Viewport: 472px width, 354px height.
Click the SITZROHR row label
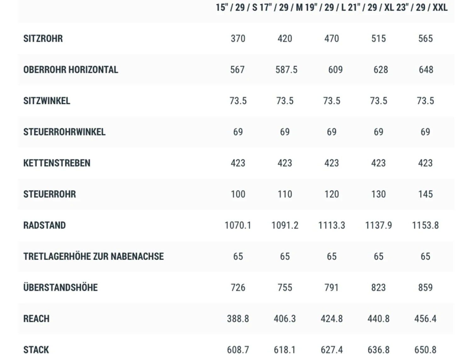coord(43,38)
